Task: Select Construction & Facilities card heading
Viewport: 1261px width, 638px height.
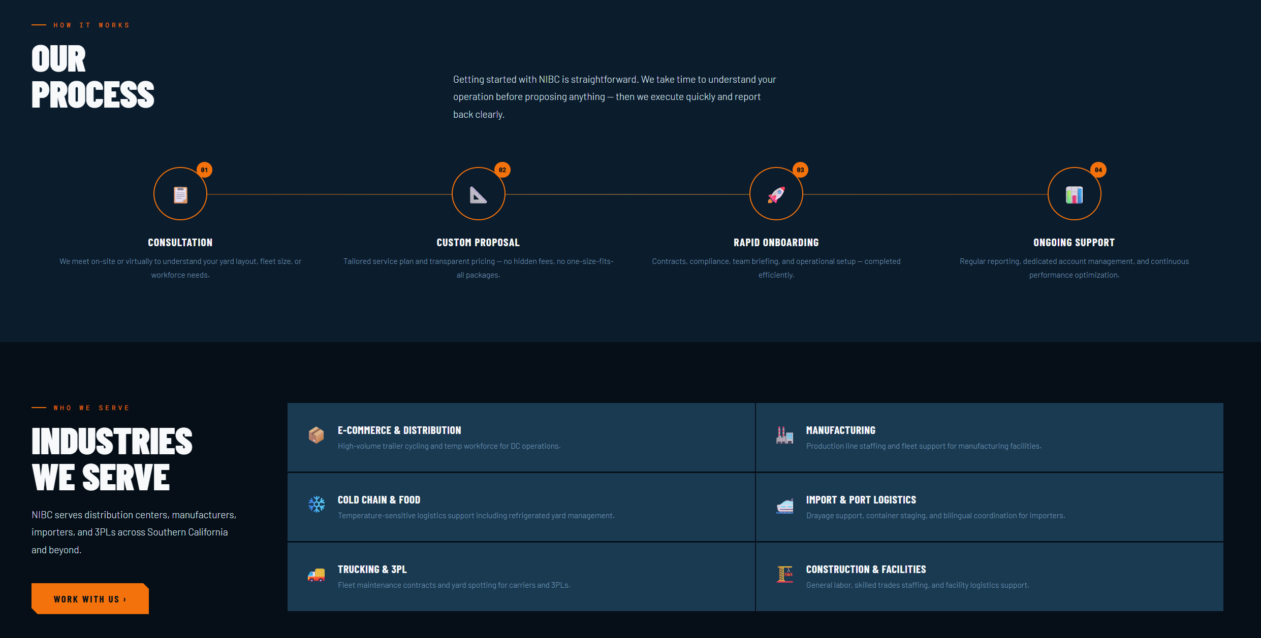Action: click(866, 569)
